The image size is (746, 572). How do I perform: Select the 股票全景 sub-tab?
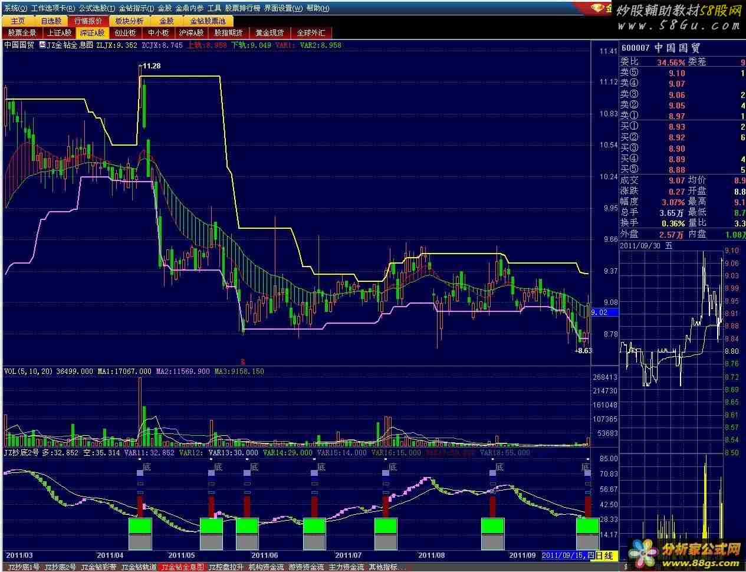click(22, 33)
